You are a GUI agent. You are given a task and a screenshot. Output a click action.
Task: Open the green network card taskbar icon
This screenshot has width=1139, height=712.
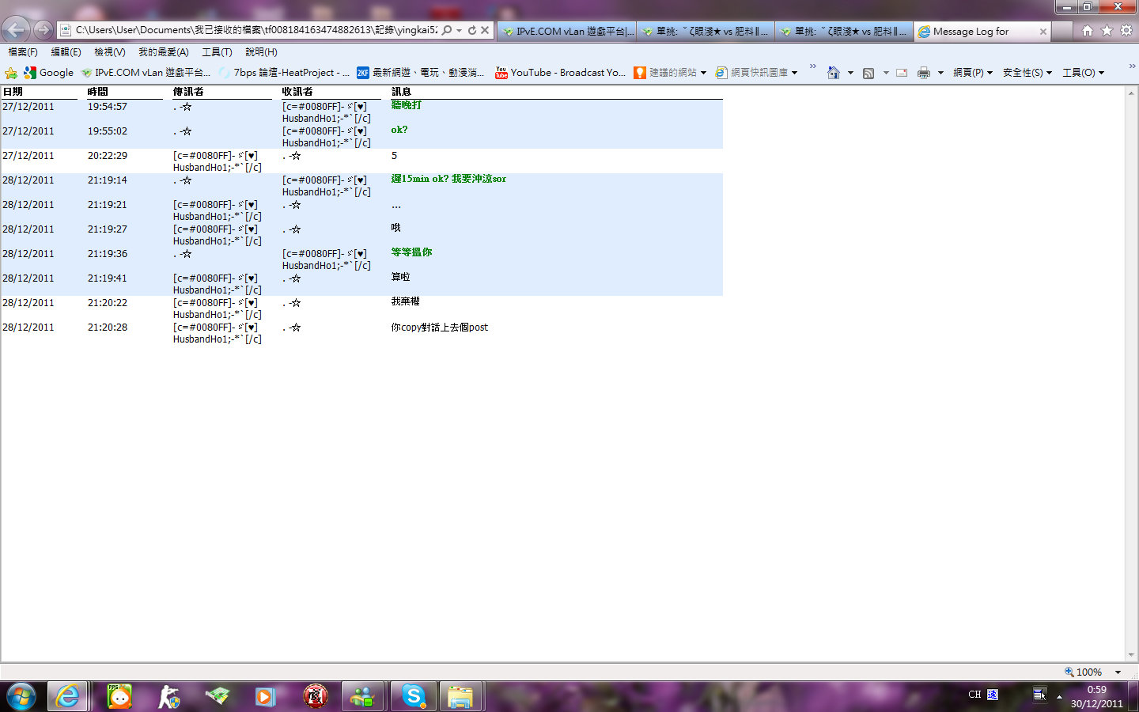(x=218, y=697)
